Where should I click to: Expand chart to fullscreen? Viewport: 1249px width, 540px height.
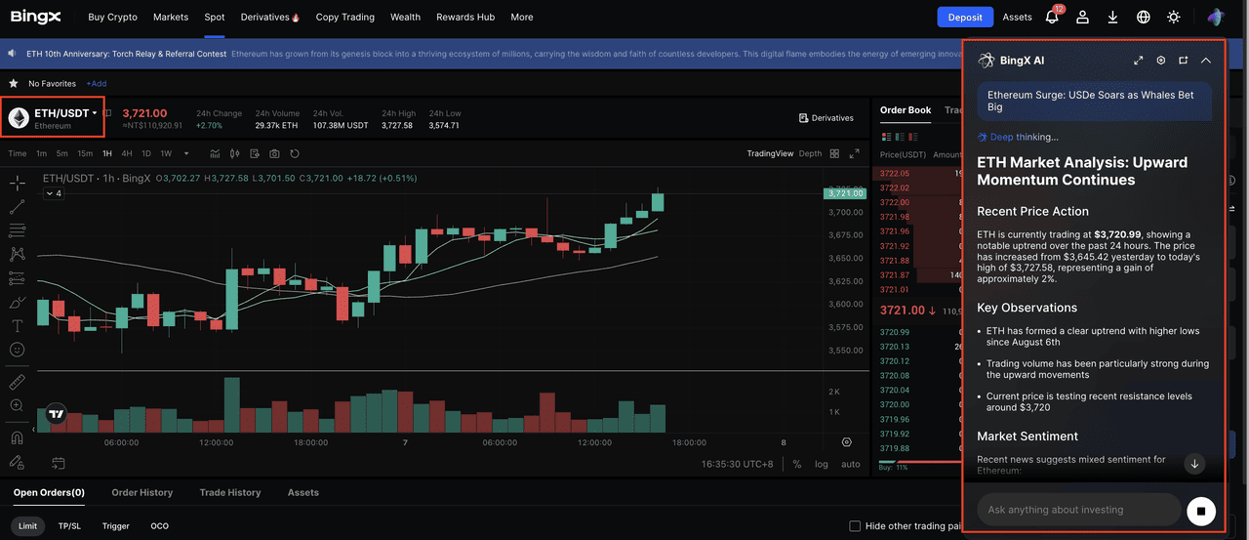(855, 153)
